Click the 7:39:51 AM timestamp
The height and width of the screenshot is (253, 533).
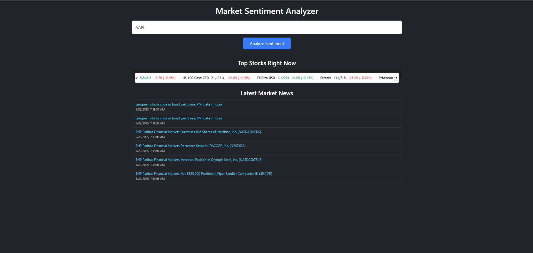pos(150,110)
